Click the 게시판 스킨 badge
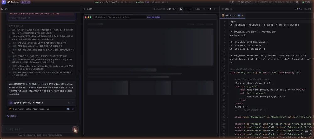Viewport: 314px width, 139px height. 25,2
